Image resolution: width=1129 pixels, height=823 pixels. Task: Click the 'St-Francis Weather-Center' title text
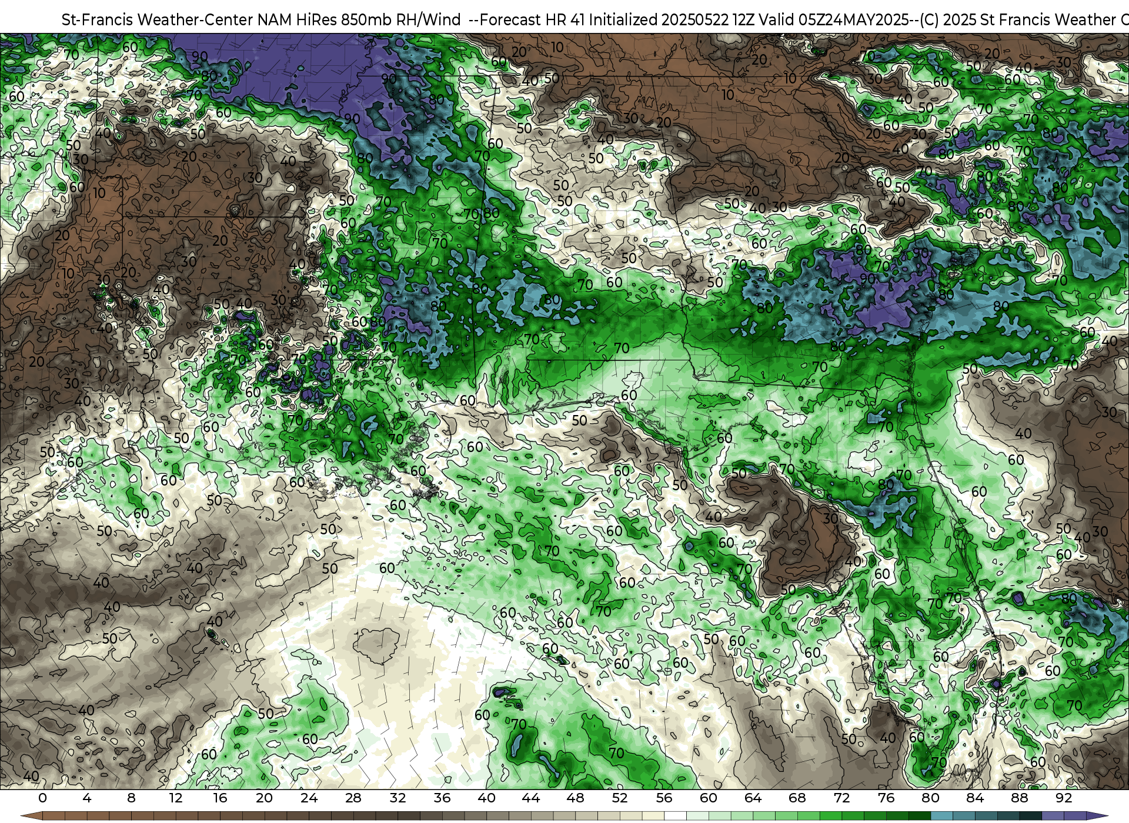(x=158, y=19)
